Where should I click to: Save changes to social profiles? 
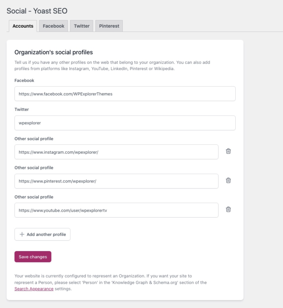coord(33,257)
